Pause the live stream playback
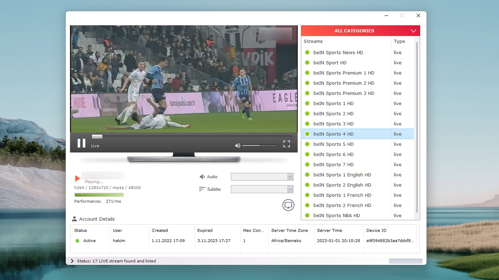499x280 pixels. [x=81, y=143]
